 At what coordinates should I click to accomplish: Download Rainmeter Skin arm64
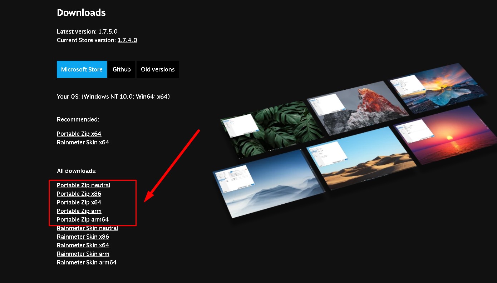(87, 262)
